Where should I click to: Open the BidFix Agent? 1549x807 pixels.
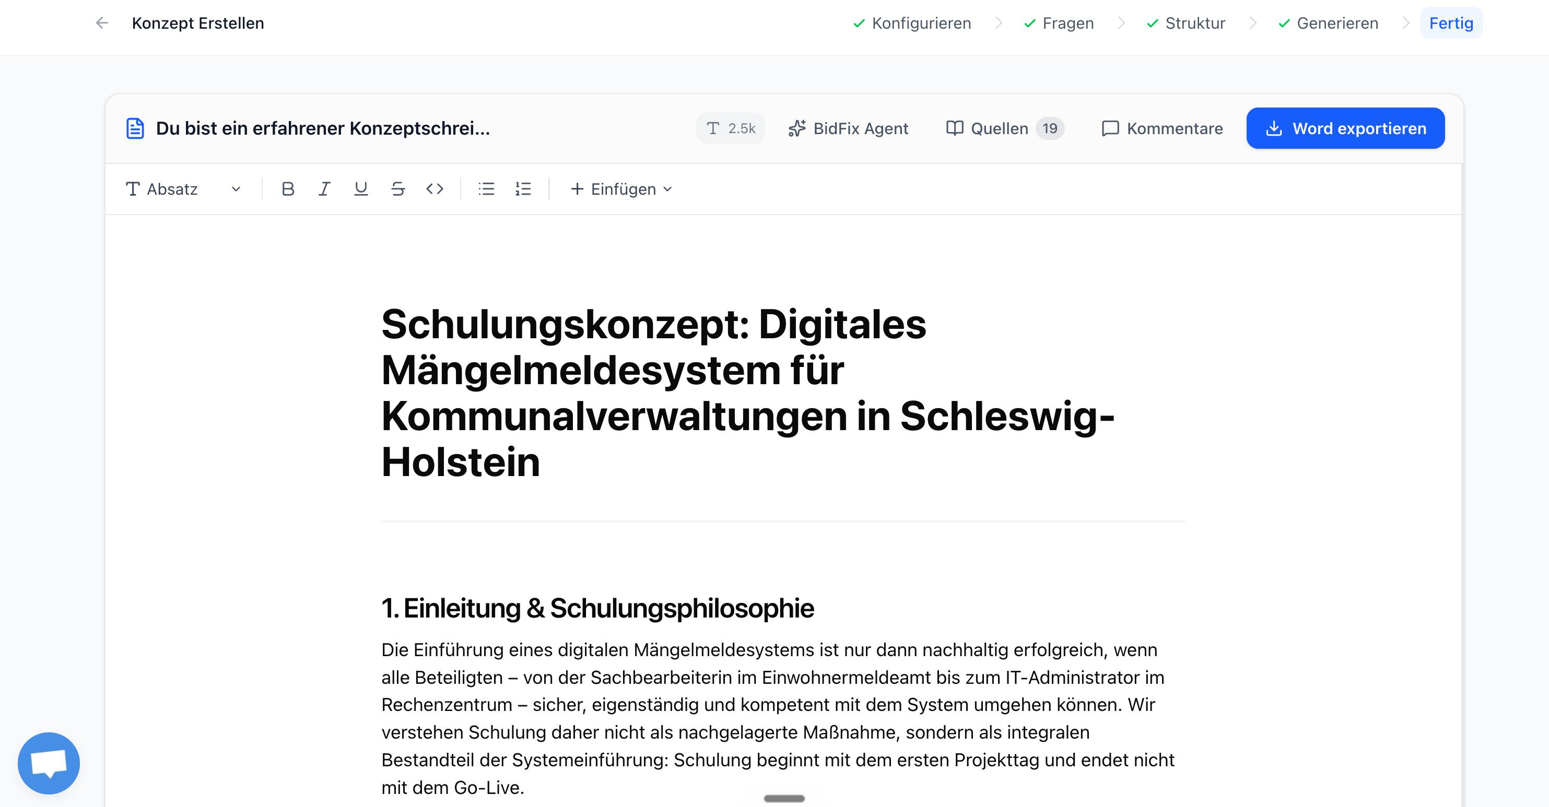point(847,128)
